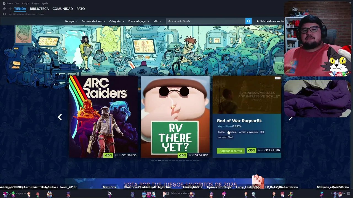Switch to the TIENDA tab
Image resolution: width=353 pixels, height=198 pixels.
coord(20,9)
